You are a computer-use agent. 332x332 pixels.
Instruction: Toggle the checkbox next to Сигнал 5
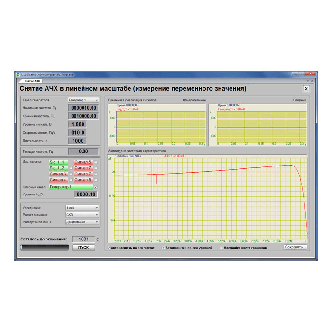(96, 162)
